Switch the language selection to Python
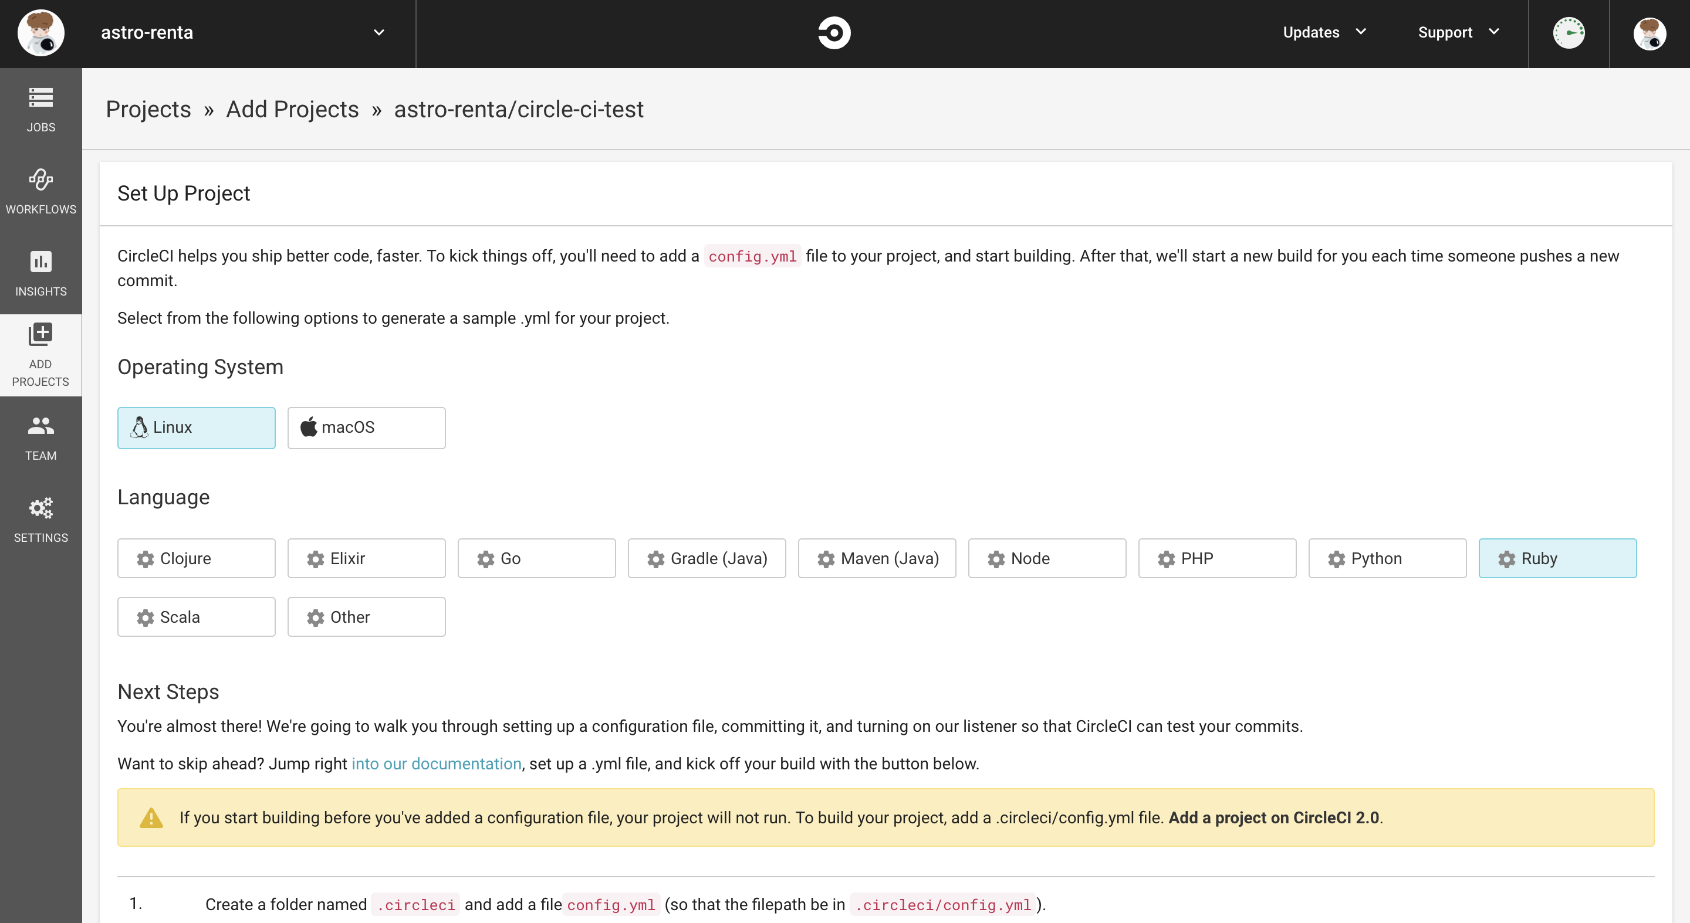 1387,558
